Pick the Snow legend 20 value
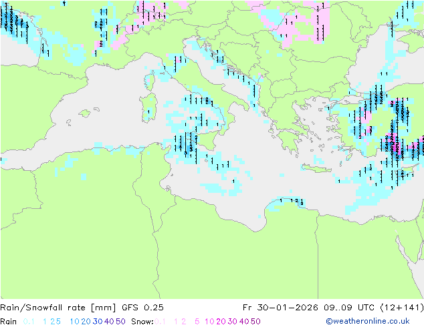Screen dimensions: 424x327 [x=221, y=322]
